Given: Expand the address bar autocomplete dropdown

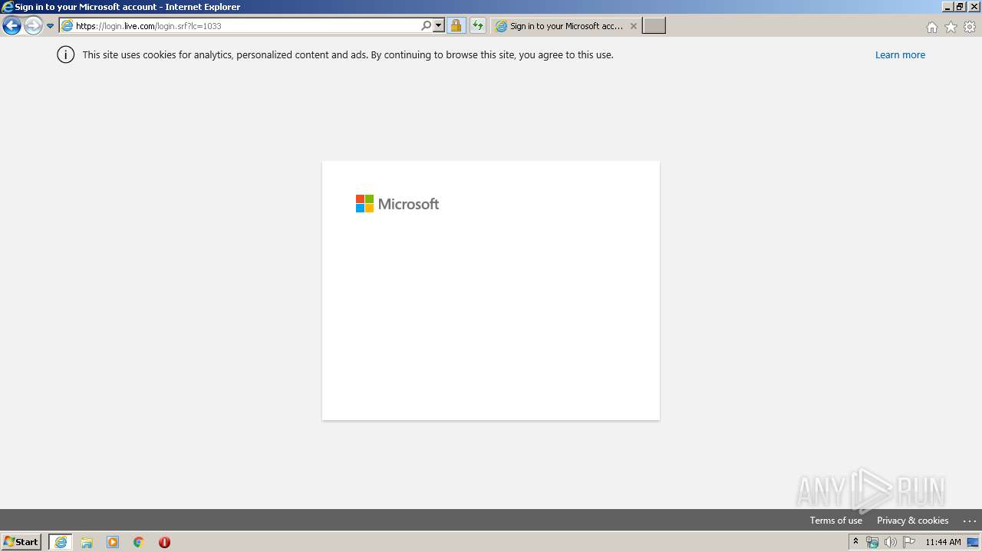Looking at the screenshot, I should (439, 26).
